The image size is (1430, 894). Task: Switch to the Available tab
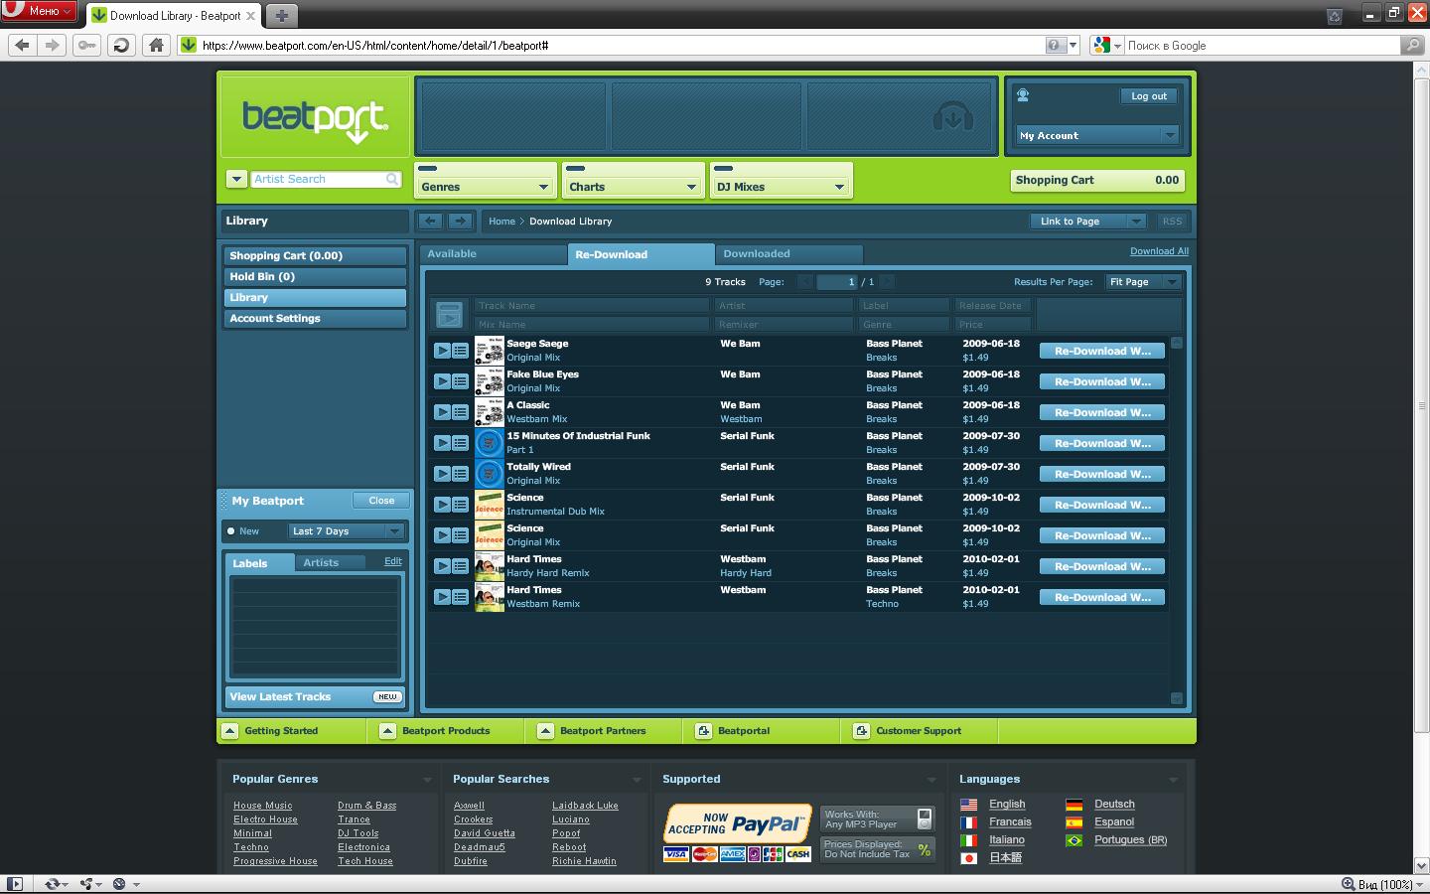(452, 254)
